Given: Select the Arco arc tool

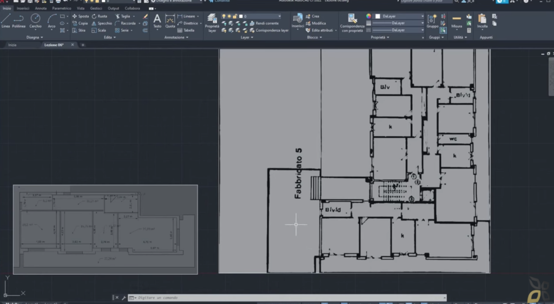Looking at the screenshot, I should click(51, 21).
